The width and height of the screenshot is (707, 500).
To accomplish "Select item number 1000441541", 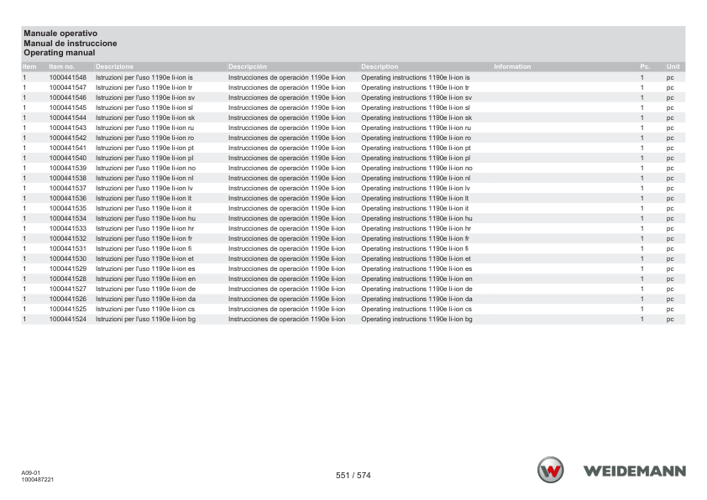I will (x=68, y=148).
